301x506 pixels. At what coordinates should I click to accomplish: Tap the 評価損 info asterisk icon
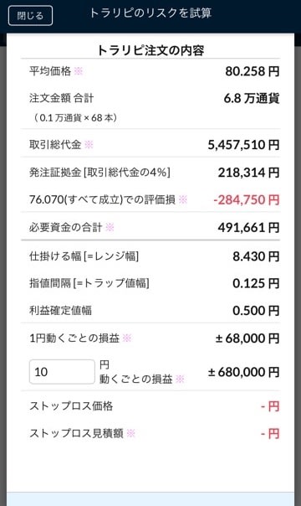click(183, 199)
